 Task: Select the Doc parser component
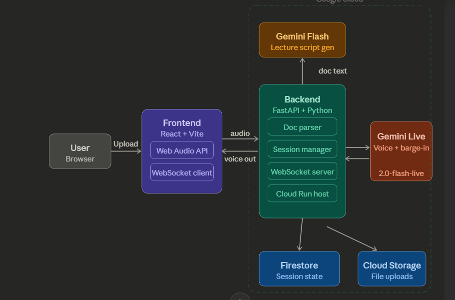[302, 126]
